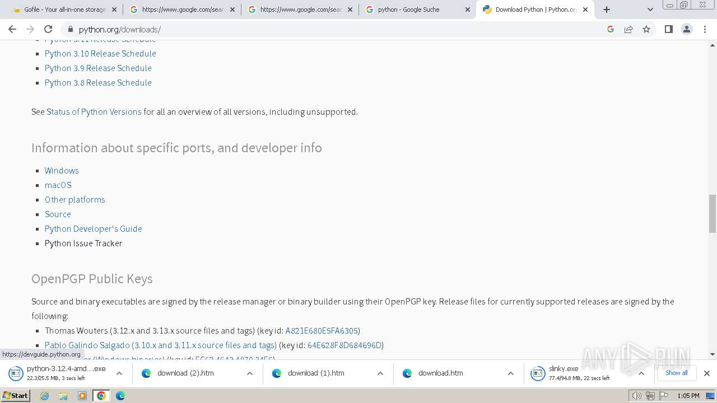This screenshot has height=403, width=717.
Task: Open download (2).htm file
Action: (185, 373)
